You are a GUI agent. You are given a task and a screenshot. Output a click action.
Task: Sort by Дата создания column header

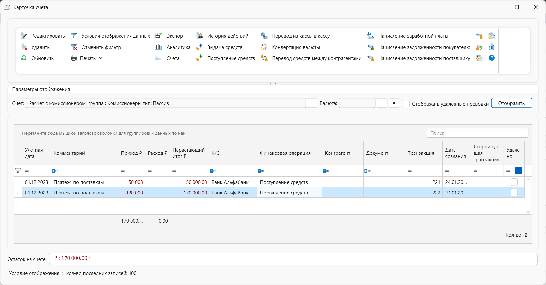pos(456,153)
